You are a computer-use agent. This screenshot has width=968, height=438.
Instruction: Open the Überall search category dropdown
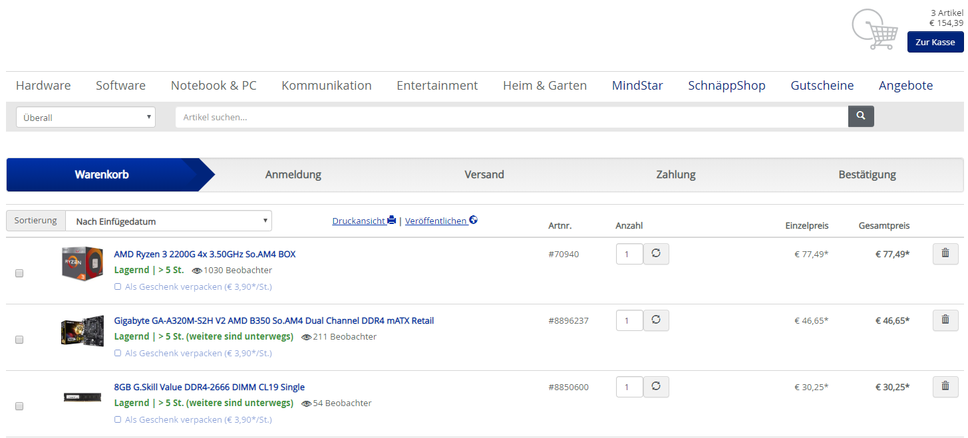(x=86, y=118)
